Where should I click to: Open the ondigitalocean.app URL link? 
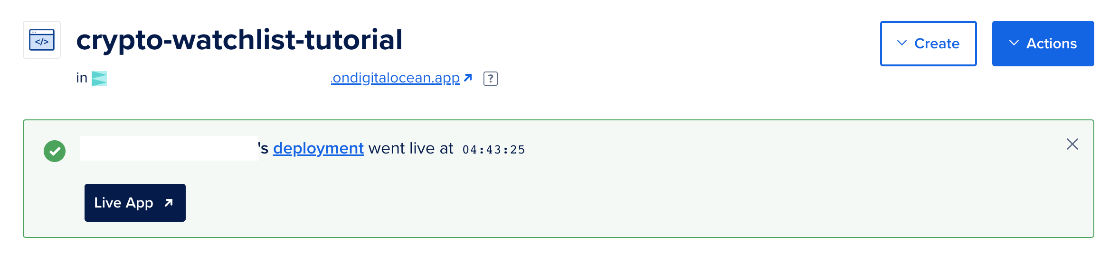point(396,78)
